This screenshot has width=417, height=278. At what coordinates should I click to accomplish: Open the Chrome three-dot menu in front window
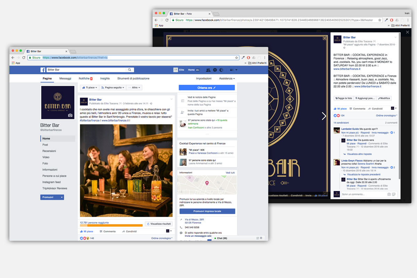tap(265, 58)
